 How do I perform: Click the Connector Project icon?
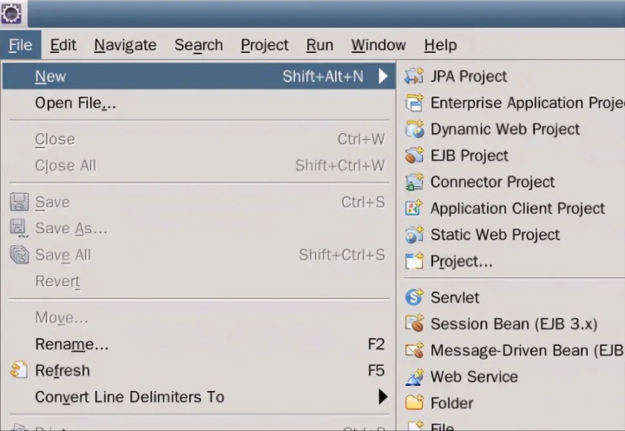point(414,182)
